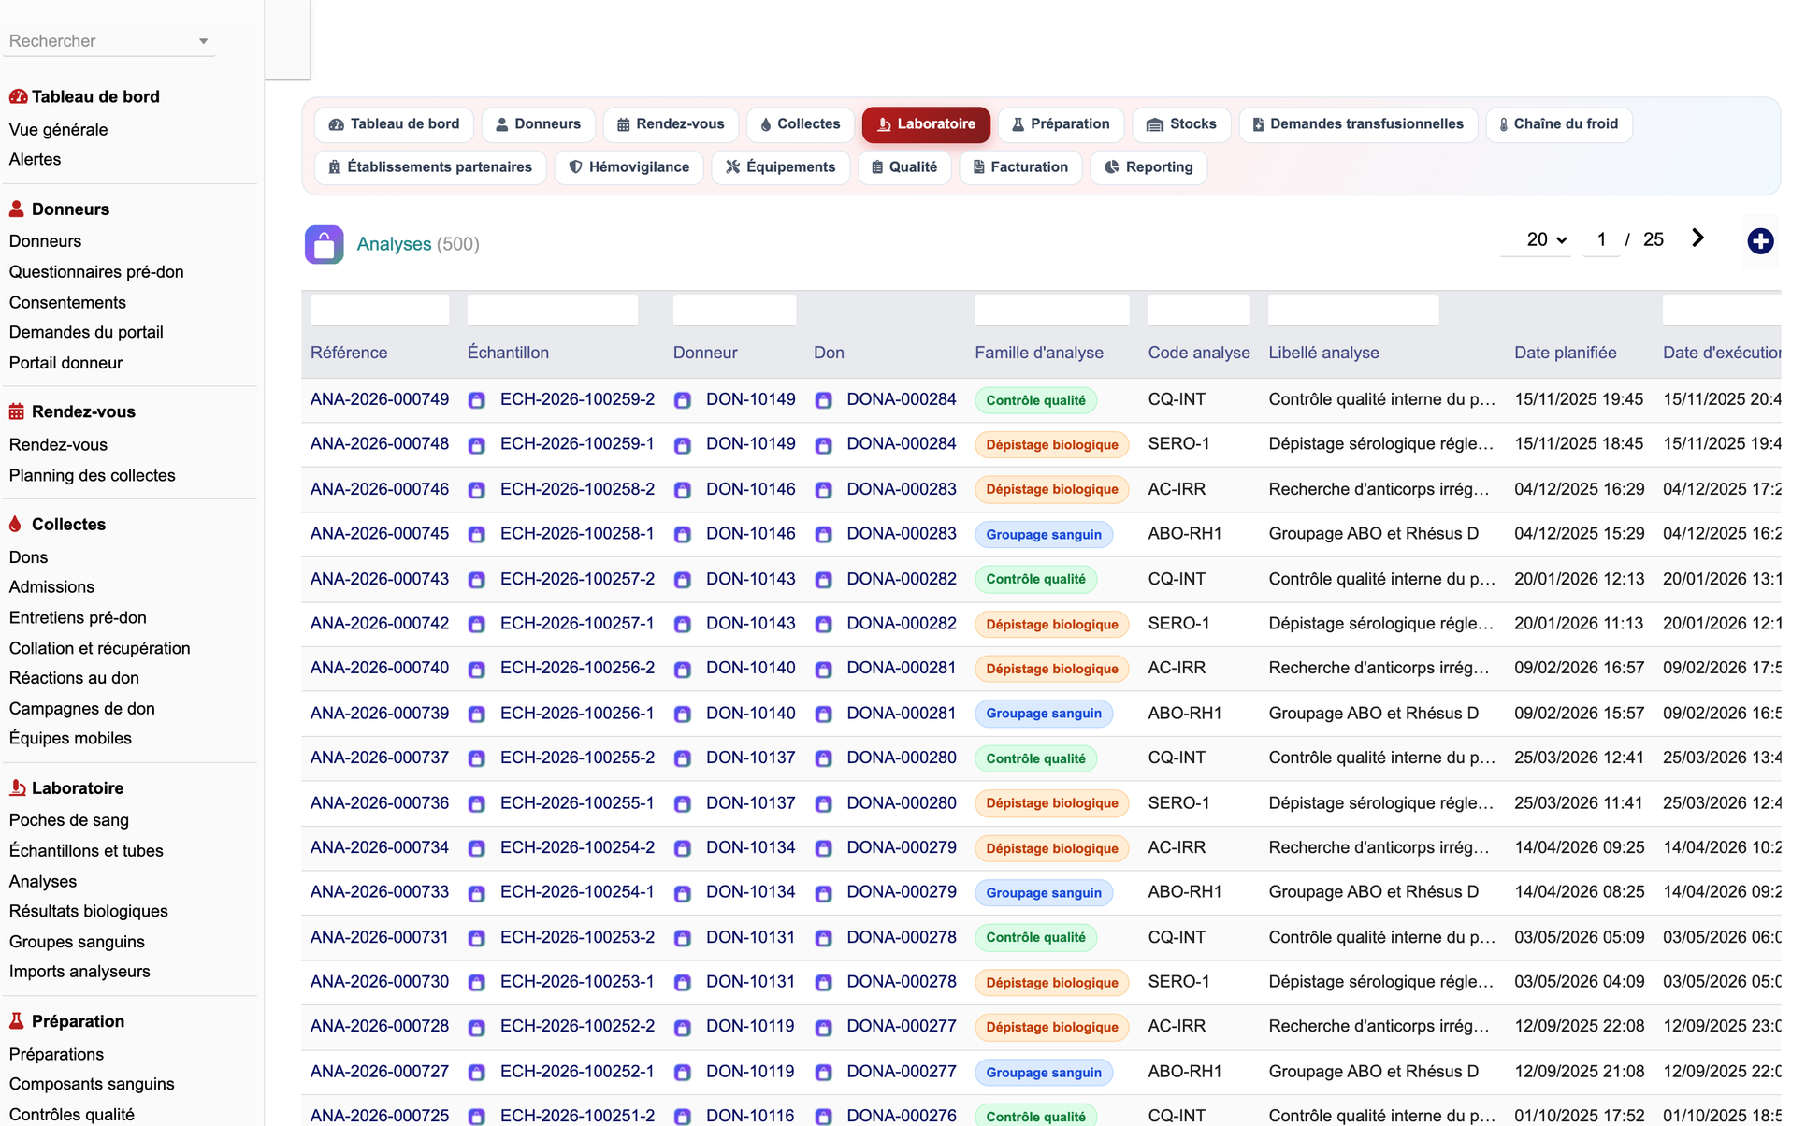Open donation DONA-000280 in row ANA-2026-000737
This screenshot has height=1126, width=1820.
tap(902, 758)
